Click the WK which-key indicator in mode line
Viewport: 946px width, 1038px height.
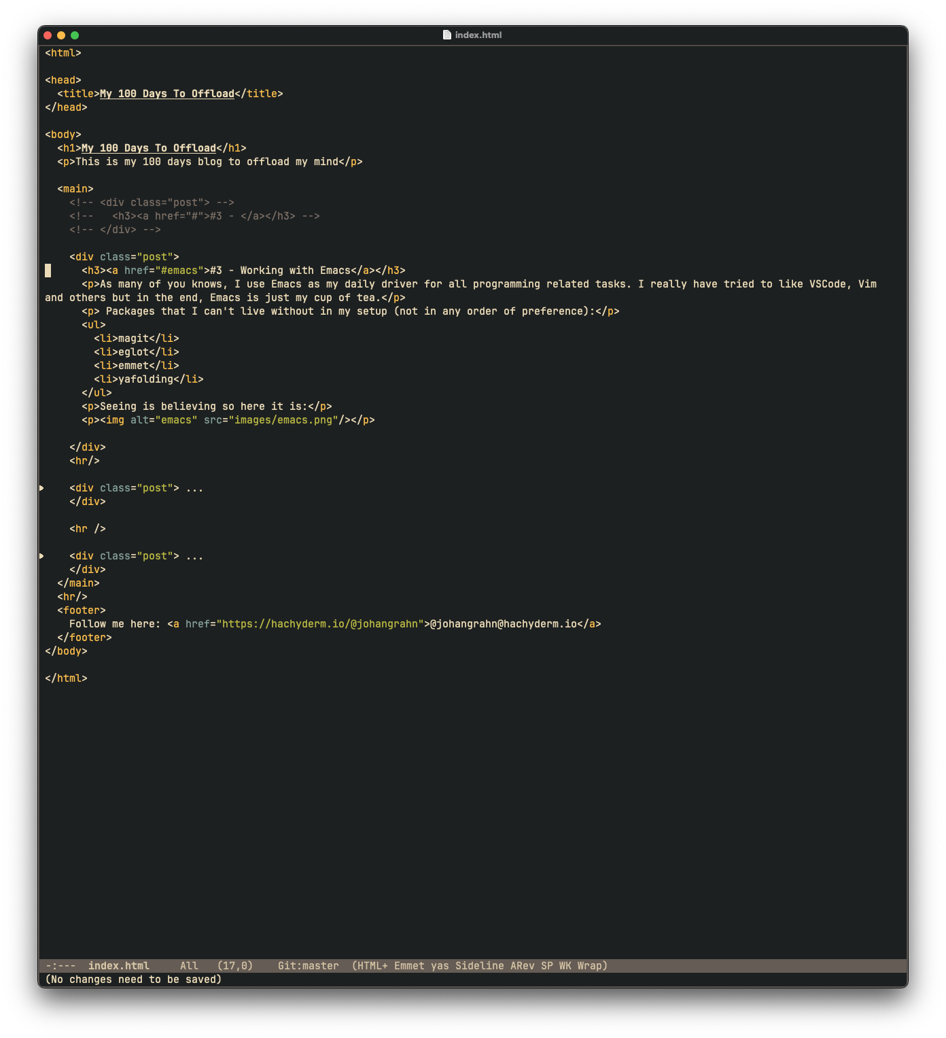pos(565,966)
